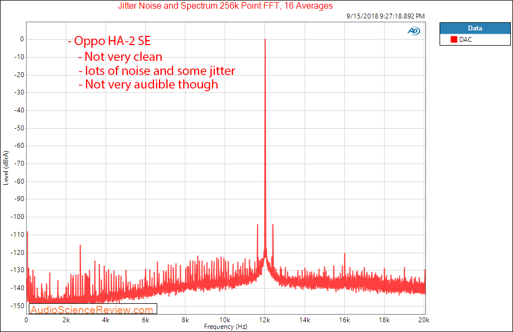Select the "-20" level axis tick label
513x332 pixels.
[19, 75]
